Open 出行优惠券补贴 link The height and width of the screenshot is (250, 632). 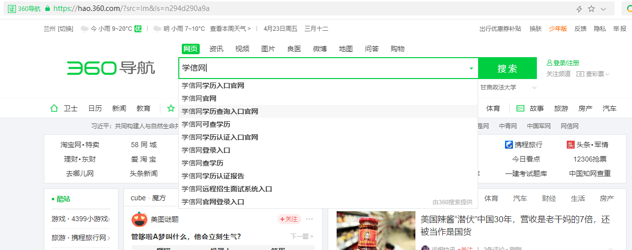pyautogui.click(x=500, y=29)
